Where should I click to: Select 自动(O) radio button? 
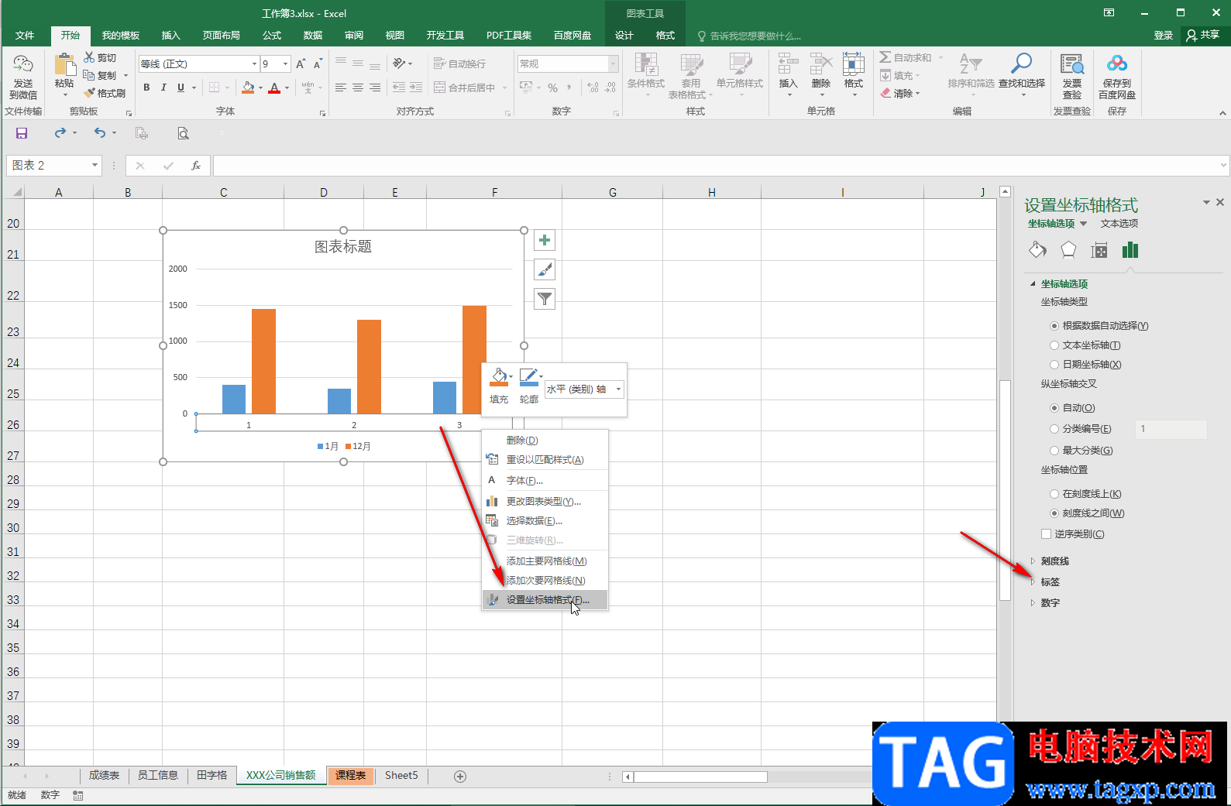tap(1054, 408)
